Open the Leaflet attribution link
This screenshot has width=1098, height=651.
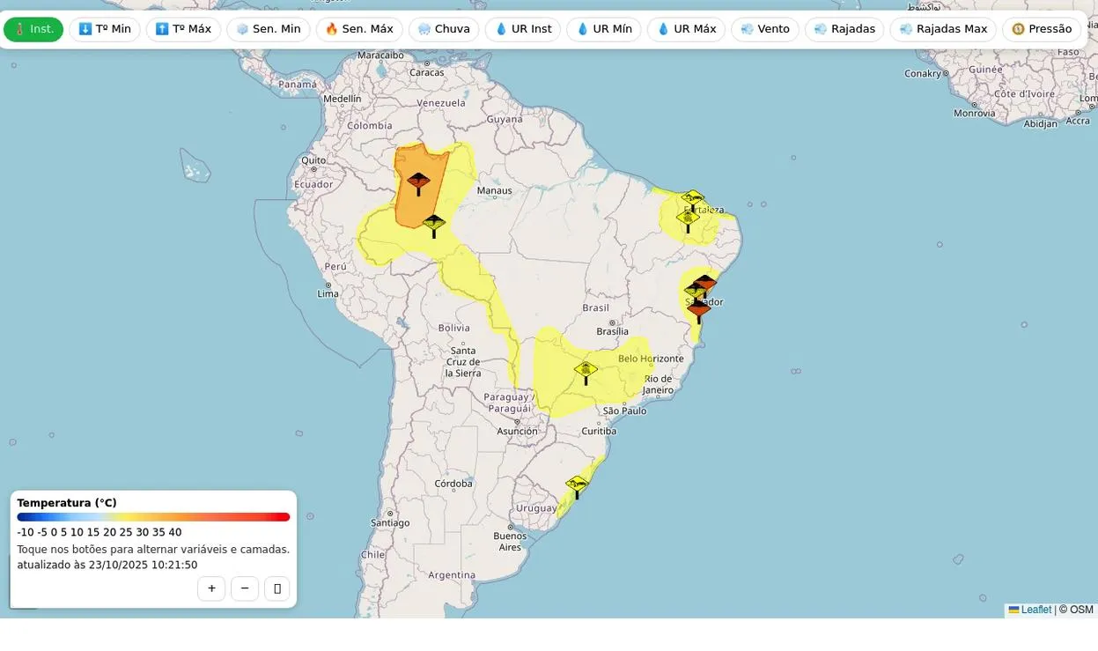(1035, 610)
